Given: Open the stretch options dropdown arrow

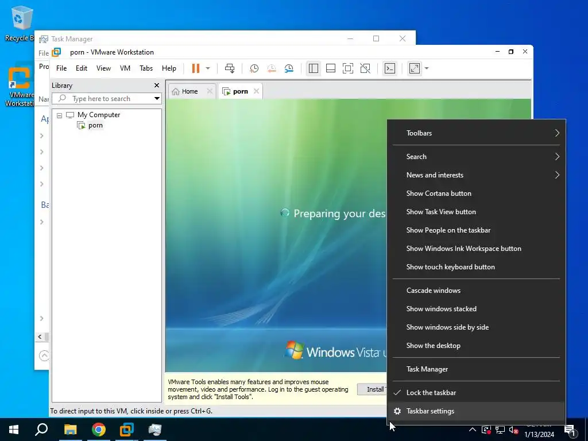Looking at the screenshot, I should coord(427,68).
